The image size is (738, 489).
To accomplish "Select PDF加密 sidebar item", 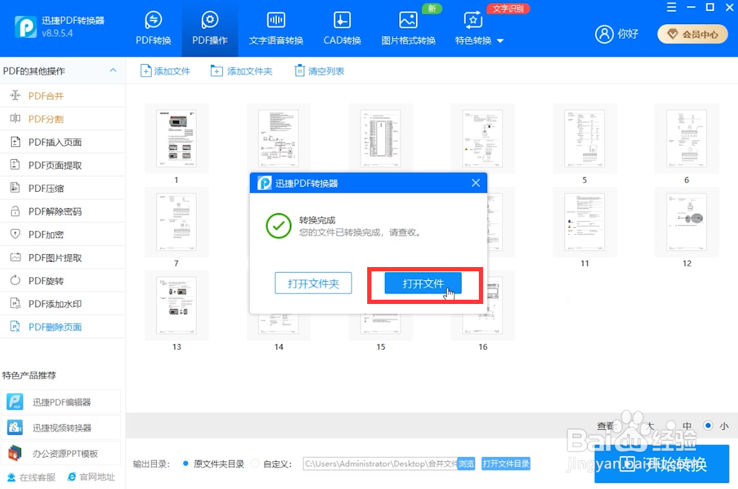I will pos(62,234).
